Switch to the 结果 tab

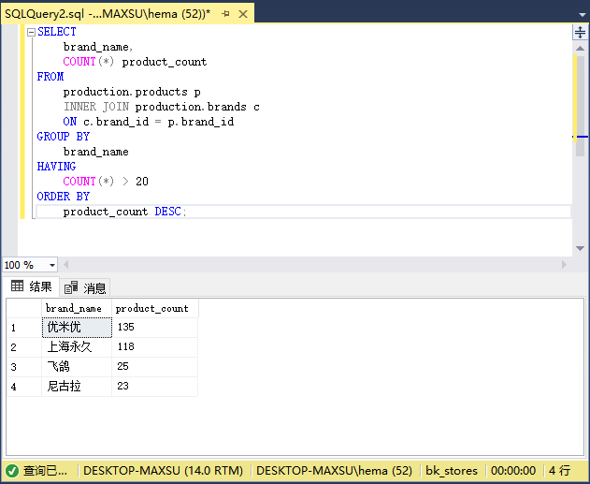pyautogui.click(x=31, y=286)
